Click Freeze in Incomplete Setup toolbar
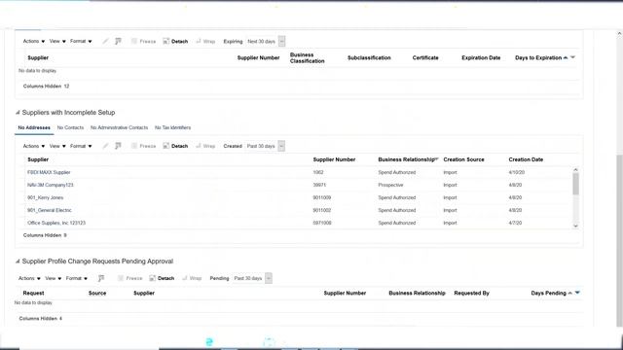The height and width of the screenshot is (350, 623). [143, 146]
